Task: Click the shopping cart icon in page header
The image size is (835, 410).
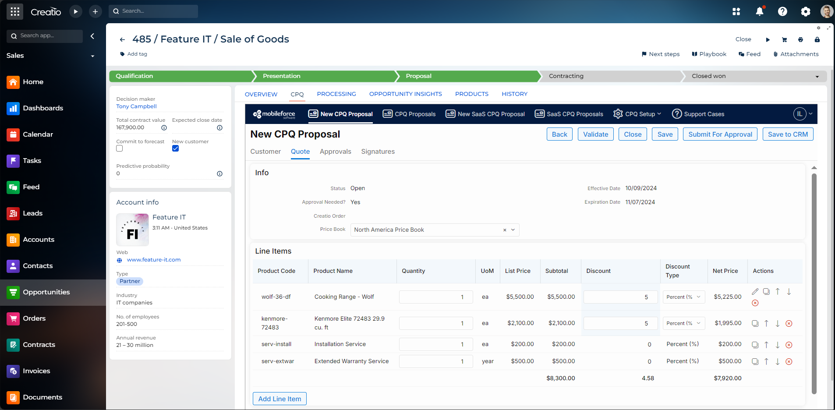Action: (x=784, y=39)
